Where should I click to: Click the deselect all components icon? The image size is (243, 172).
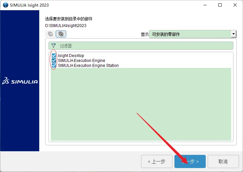coord(61,34)
